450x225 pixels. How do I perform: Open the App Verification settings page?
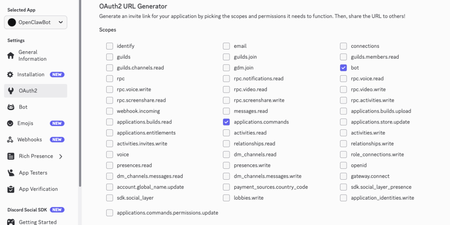click(38, 189)
